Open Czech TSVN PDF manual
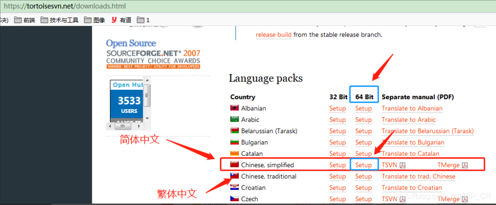This screenshot has height=205, width=496. pos(393,199)
